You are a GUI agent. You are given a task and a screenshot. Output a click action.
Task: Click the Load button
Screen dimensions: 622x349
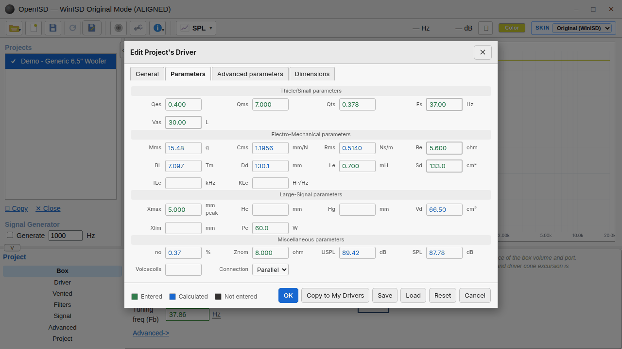413,295
